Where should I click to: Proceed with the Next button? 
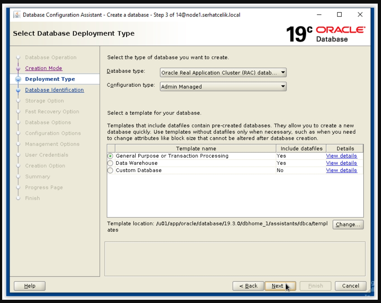coord(280,286)
